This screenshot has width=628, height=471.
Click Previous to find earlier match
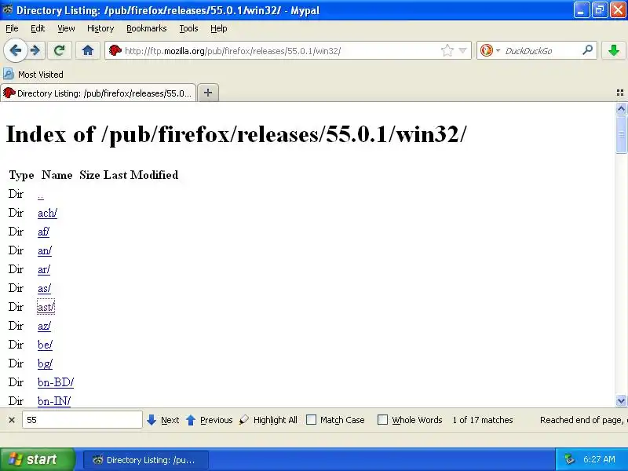pyautogui.click(x=210, y=420)
